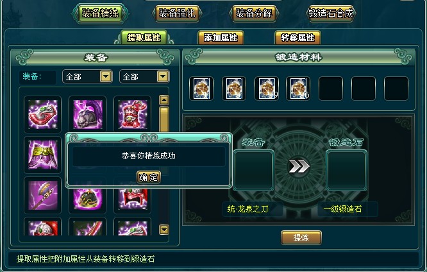Pick the fourth forging stone material
The image size is (427, 272).
coord(298,89)
